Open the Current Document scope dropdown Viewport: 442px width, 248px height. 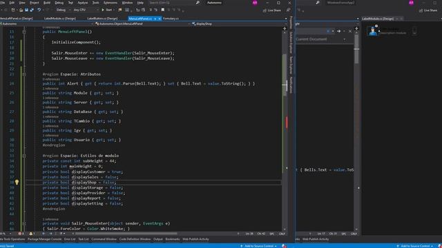click(320, 39)
